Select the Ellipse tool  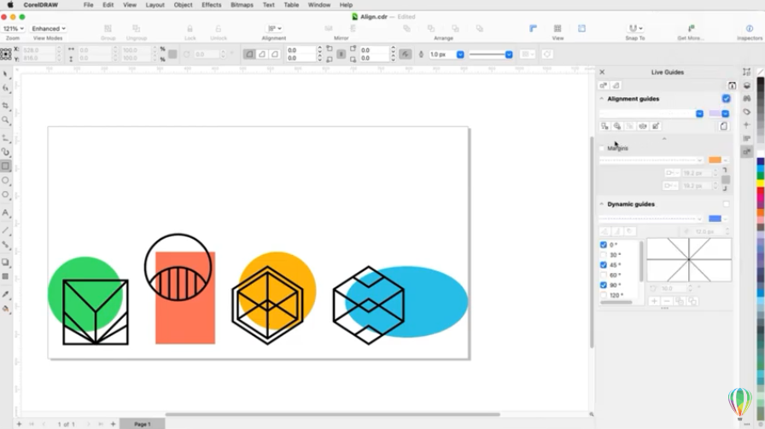[5, 180]
